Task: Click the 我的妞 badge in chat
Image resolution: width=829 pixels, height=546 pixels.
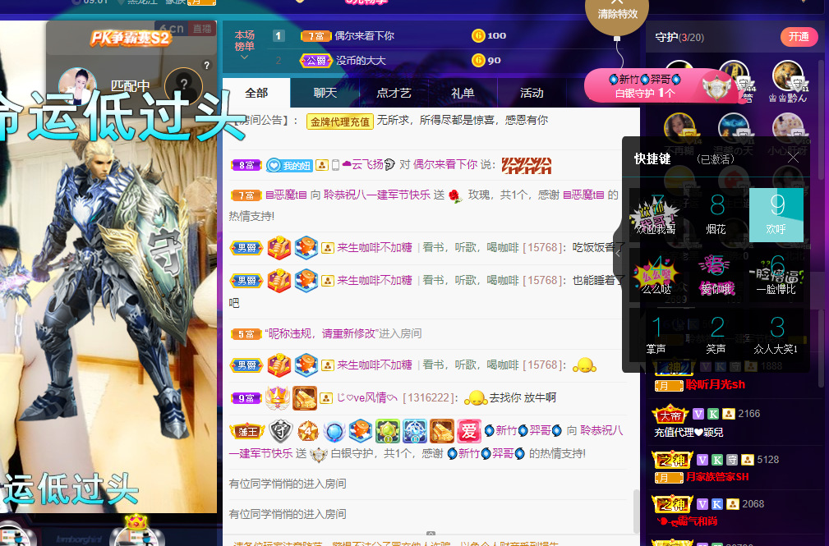Action: tap(288, 165)
